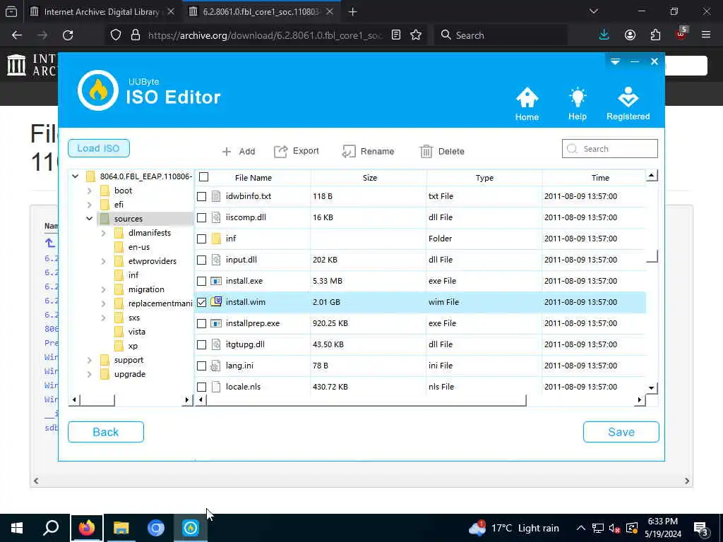Image resolution: width=723 pixels, height=542 pixels.
Task: Click the Windows Start button
Action: point(17,528)
